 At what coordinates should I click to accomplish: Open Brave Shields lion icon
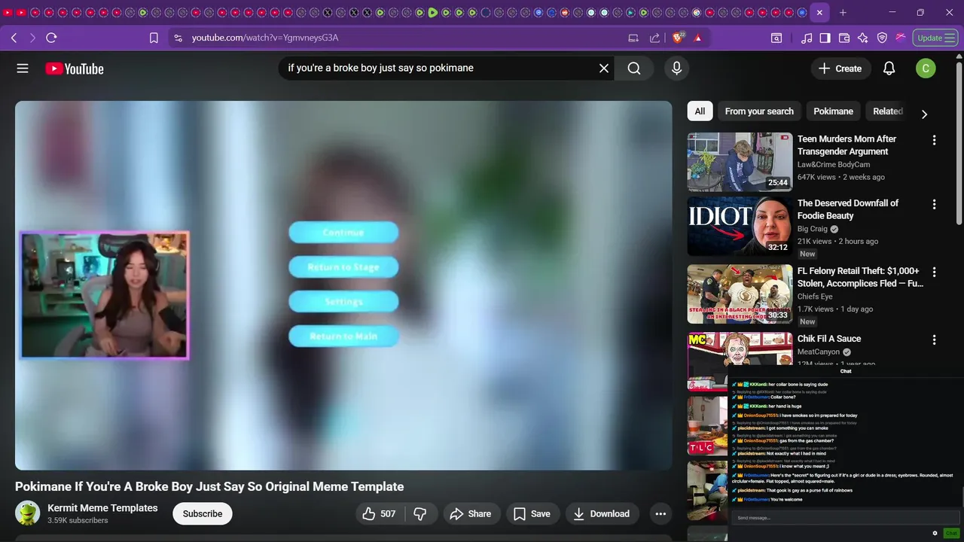pyautogui.click(x=678, y=38)
